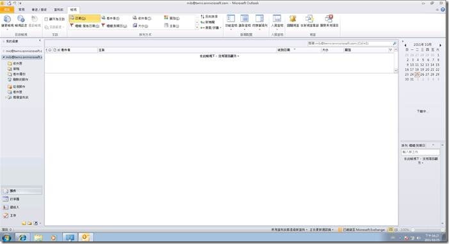
Task: Open the Change View (變更檢視) button
Action: [7, 22]
